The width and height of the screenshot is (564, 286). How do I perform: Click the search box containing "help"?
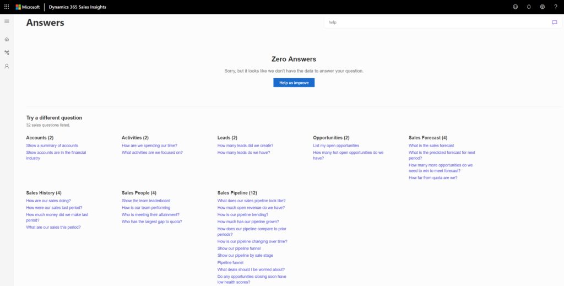pyautogui.click(x=435, y=23)
